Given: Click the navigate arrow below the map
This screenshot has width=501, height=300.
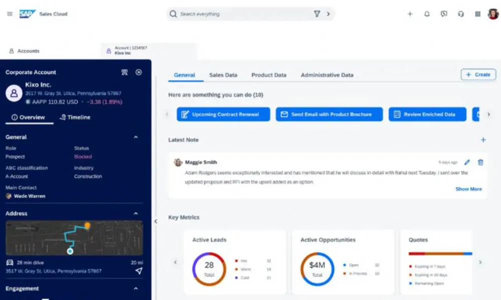Looking at the screenshot, I should (x=139, y=271).
